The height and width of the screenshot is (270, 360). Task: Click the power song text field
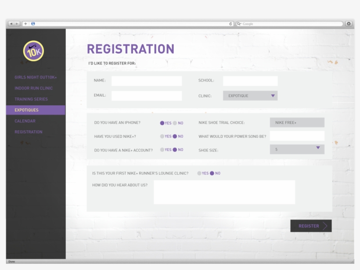tap(297, 136)
